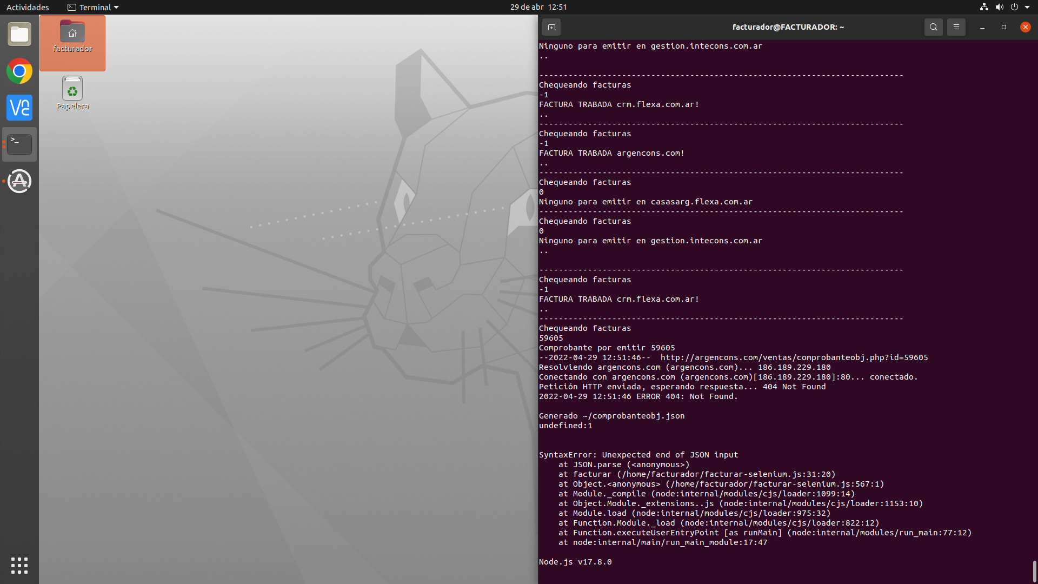Click 'at Function.executeUserEntryPoint' stack line
1038x584 pixels.
point(765,533)
